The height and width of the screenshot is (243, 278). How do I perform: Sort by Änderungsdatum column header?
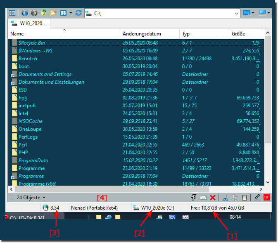[x=150, y=34]
